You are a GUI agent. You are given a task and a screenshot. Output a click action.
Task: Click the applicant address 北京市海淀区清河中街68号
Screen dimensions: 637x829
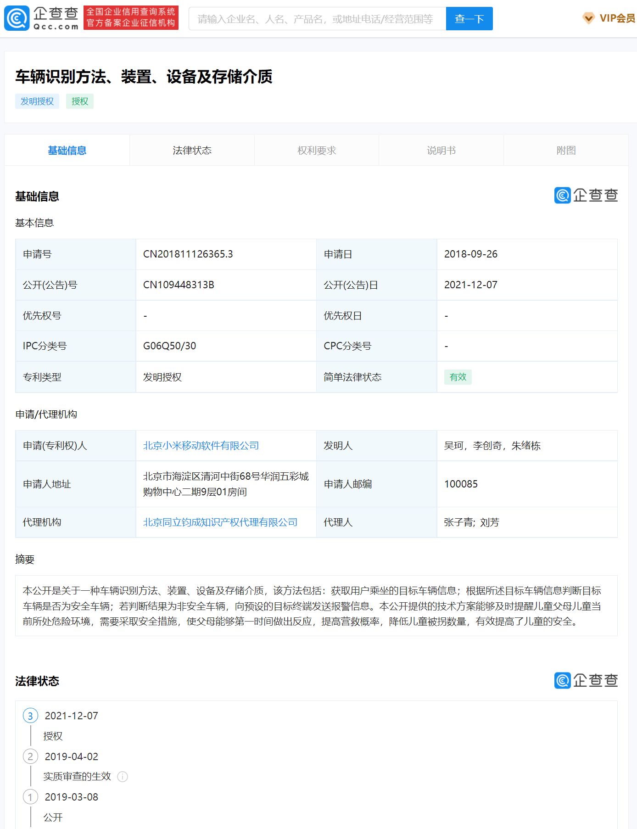click(226, 484)
